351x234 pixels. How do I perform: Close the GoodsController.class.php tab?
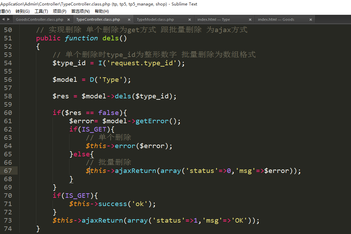[x=68, y=20]
